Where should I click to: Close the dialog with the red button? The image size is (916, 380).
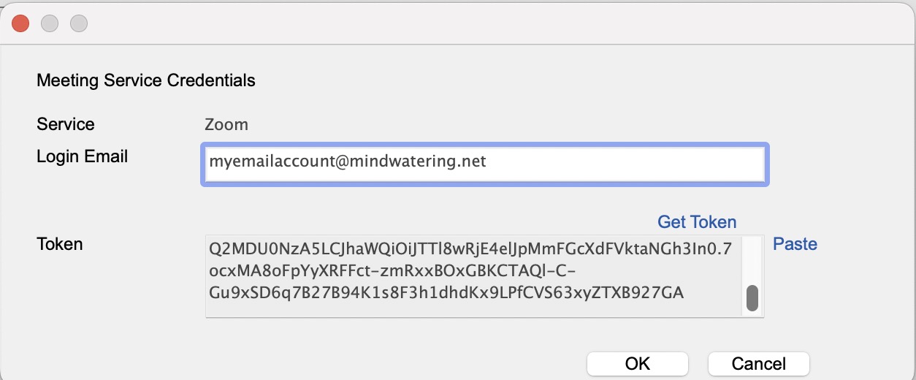[20, 23]
